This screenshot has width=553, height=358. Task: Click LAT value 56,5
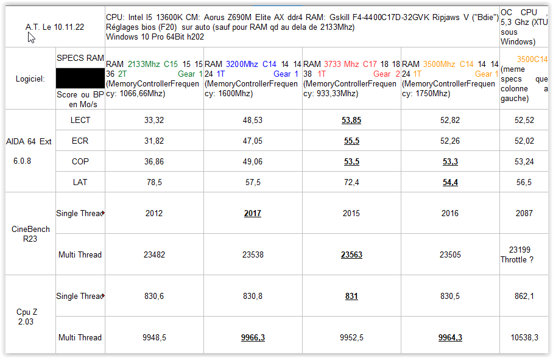[524, 182]
